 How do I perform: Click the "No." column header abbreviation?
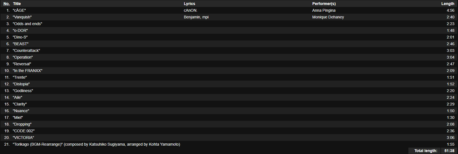pyautogui.click(x=6, y=4)
